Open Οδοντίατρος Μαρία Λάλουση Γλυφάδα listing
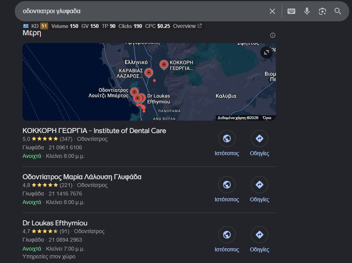352x263 pixels. 82,177
